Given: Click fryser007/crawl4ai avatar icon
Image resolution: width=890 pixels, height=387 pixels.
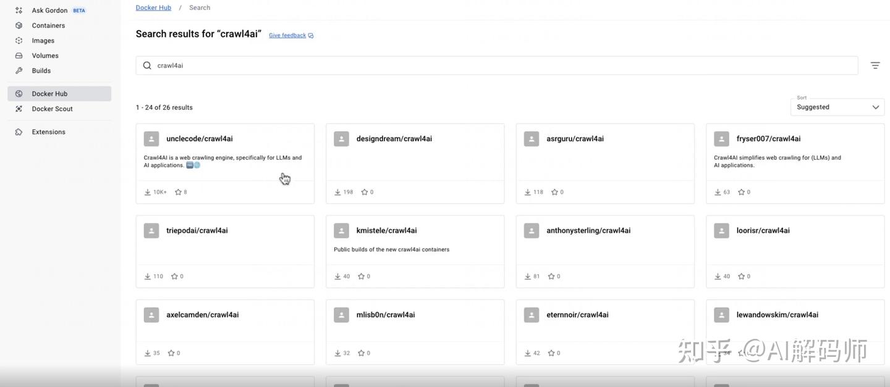Looking at the screenshot, I should [721, 139].
